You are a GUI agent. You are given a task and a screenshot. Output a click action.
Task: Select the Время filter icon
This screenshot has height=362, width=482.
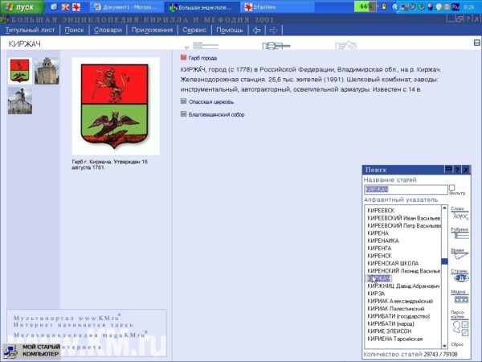pos(459,257)
